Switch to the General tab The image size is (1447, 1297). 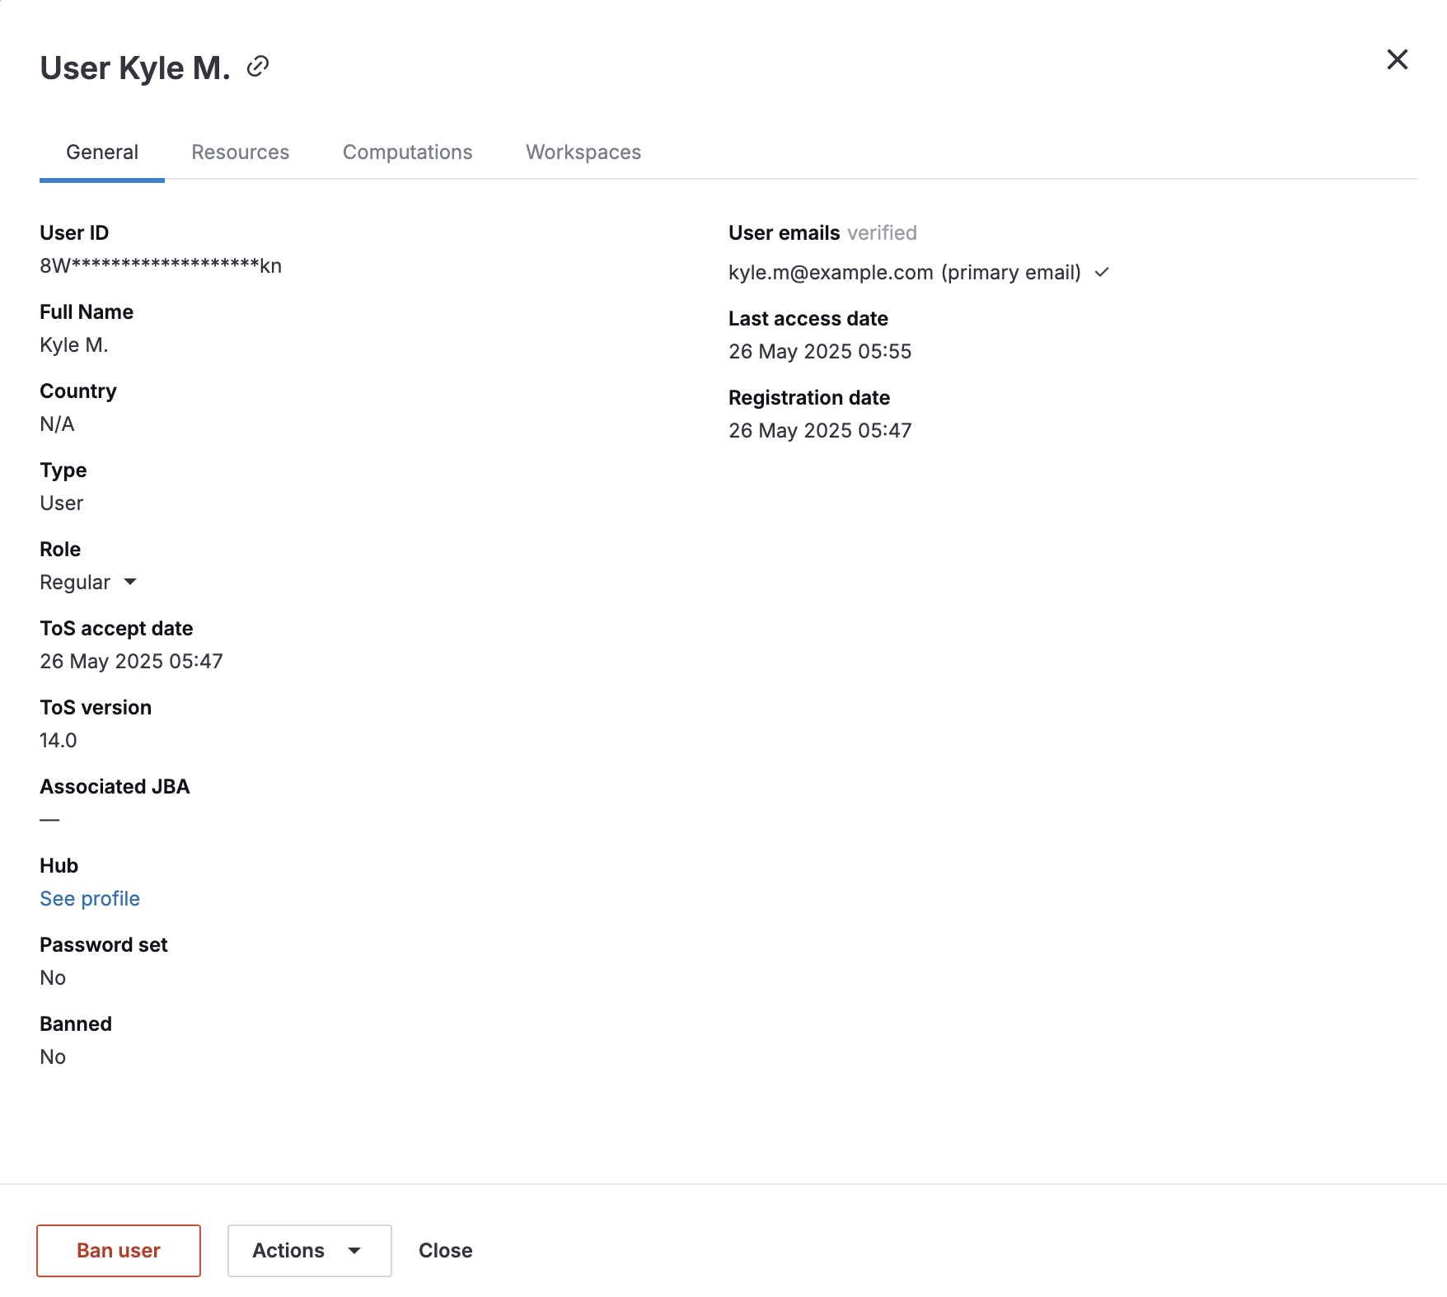point(102,152)
